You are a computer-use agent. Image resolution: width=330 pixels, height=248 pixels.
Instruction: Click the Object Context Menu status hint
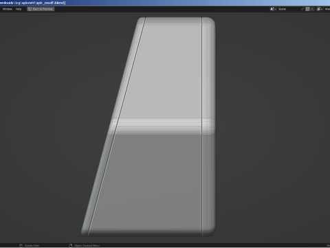[85, 245]
